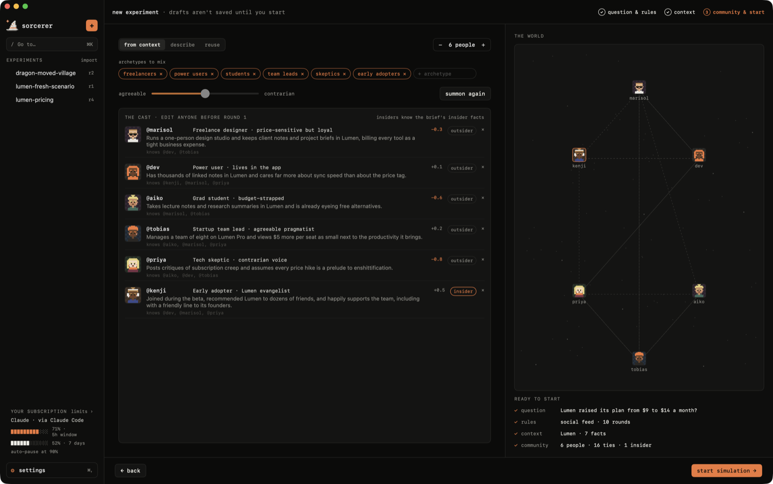Remove the skeptics archetype tag

[x=344, y=74]
